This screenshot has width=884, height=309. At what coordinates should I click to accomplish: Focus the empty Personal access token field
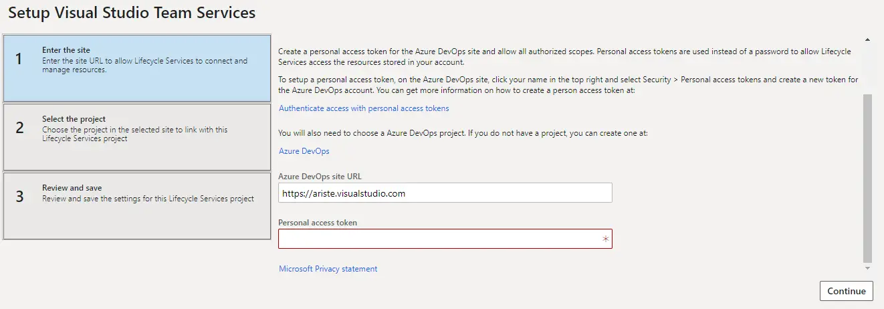(445, 239)
